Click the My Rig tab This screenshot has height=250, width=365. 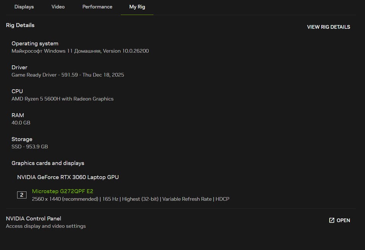(137, 7)
